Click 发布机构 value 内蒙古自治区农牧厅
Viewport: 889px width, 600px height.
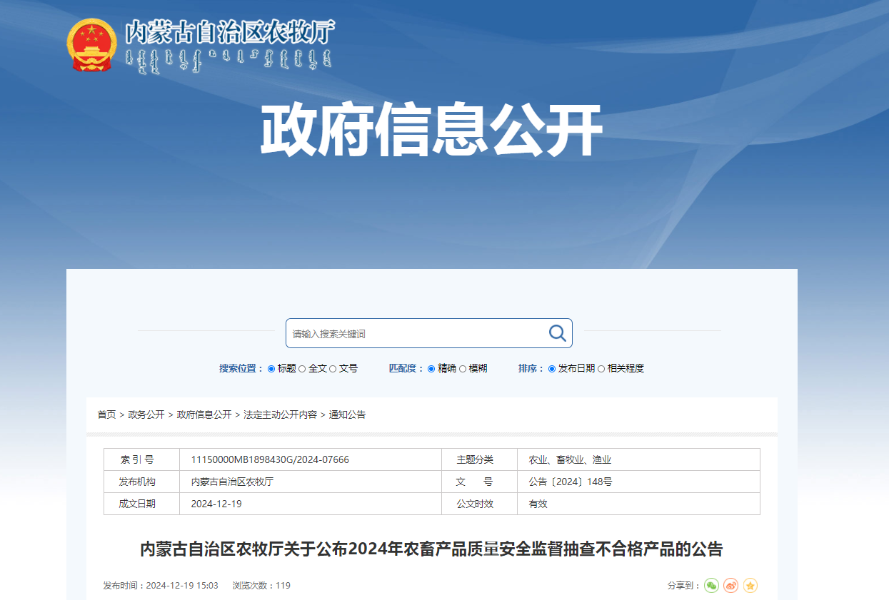tap(232, 482)
